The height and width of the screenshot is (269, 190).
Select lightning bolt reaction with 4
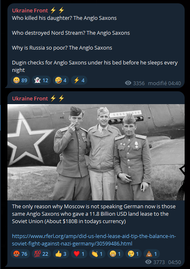point(79,80)
